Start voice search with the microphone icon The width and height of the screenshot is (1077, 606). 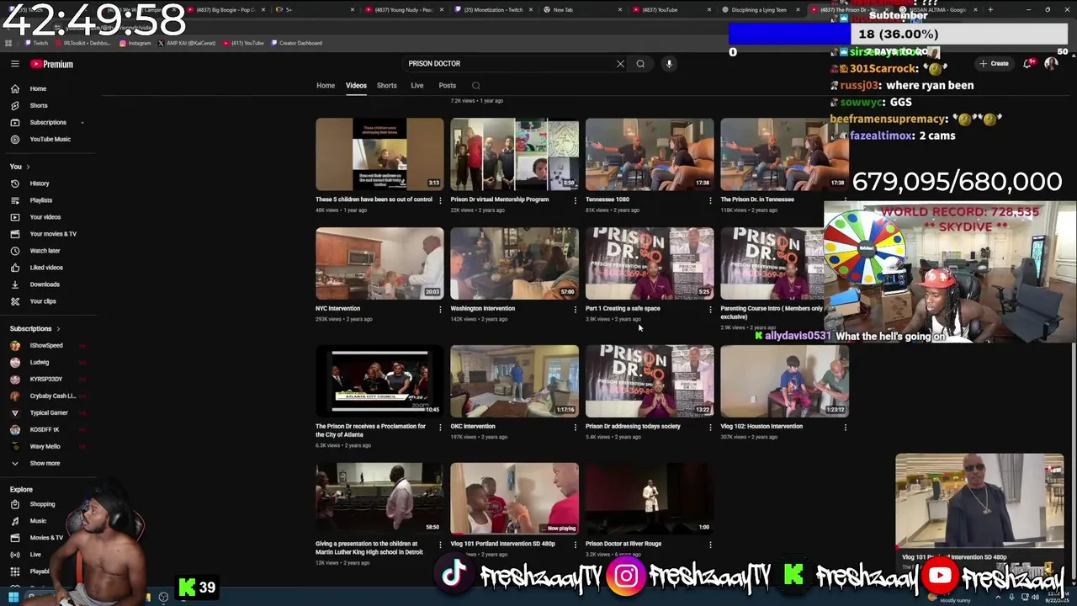669,64
